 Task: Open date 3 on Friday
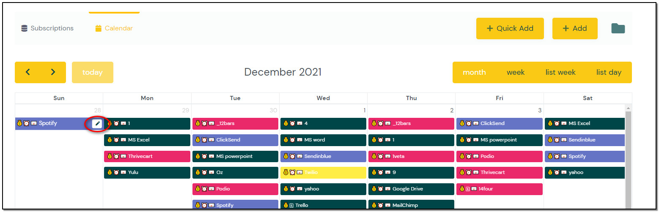pos(540,110)
